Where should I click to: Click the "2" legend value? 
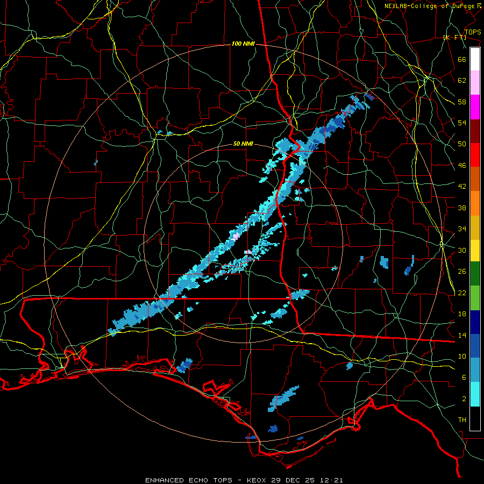click(x=464, y=399)
